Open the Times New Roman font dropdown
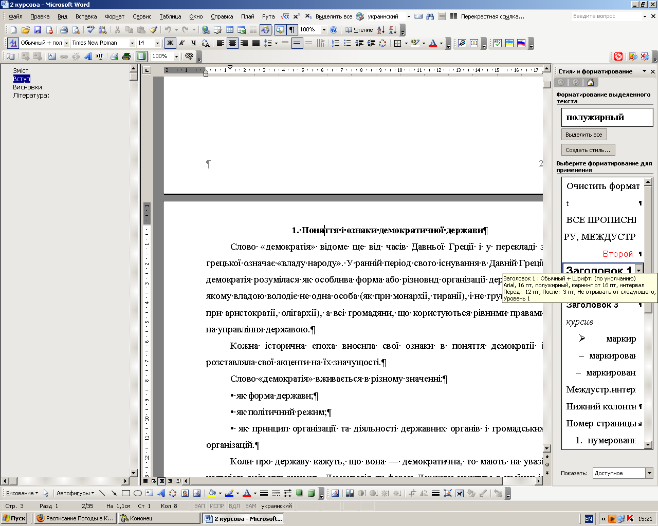This screenshot has height=526, width=658. pos(132,43)
